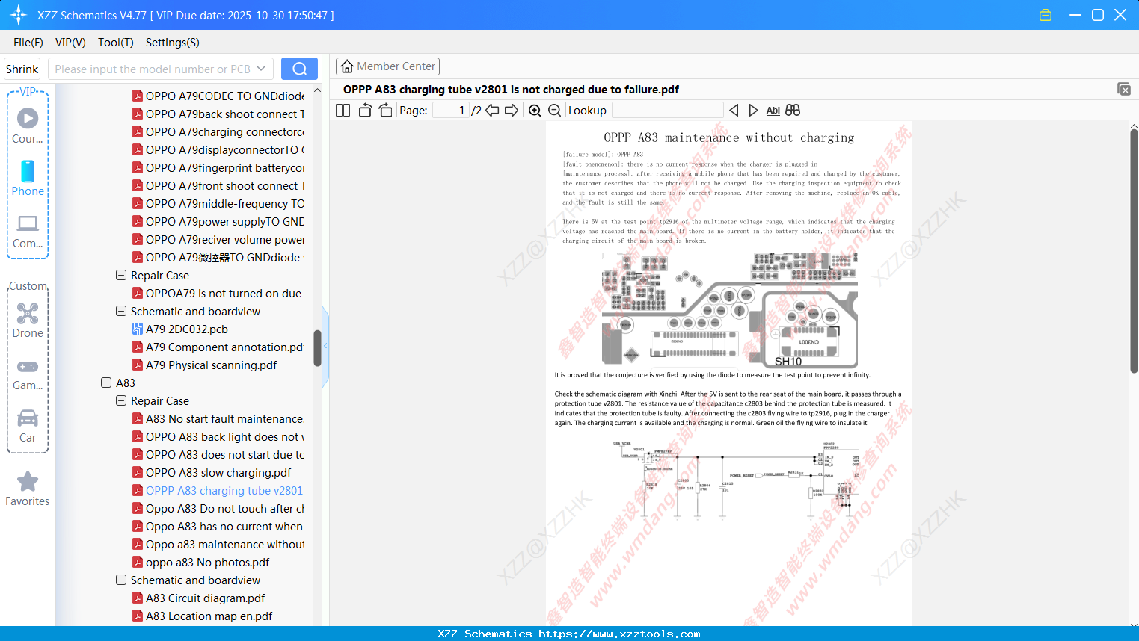1139x641 pixels.
Task: Open OPPO A79CODEC TO GNDdiode file
Action: (218, 96)
